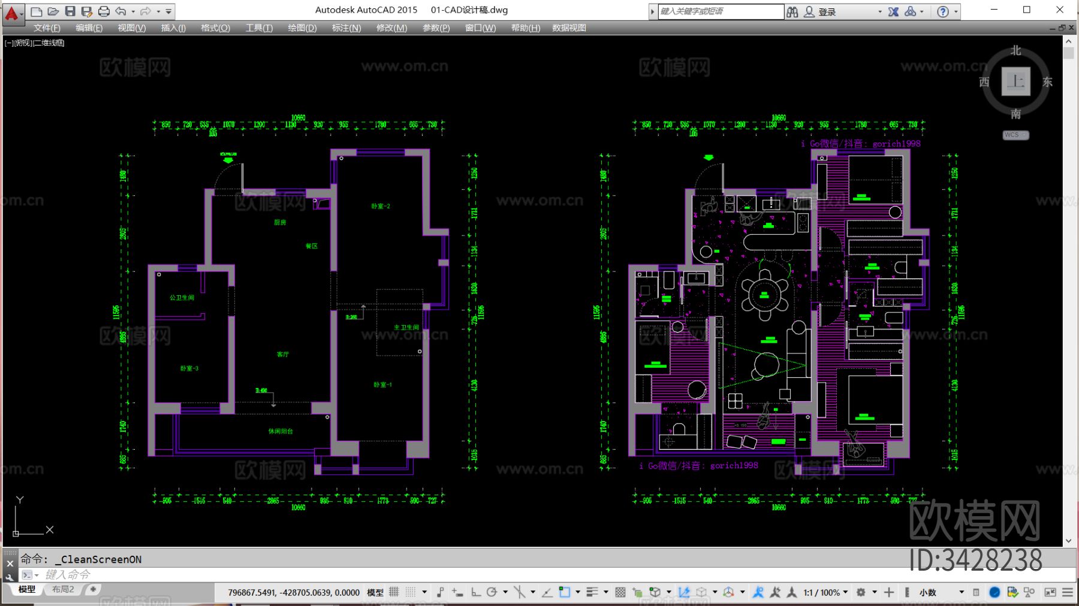Open the 编辑(E) menu

point(89,28)
